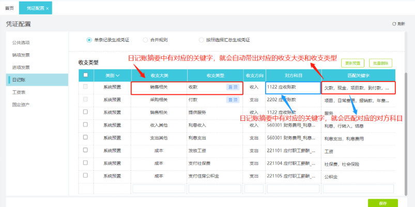Screen dimensions: 415x207
Task: Select 单条记录生成凭证 radio option
Action: tap(89, 40)
